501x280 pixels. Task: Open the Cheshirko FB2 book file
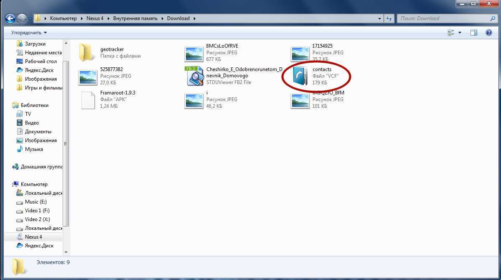pyautogui.click(x=194, y=76)
